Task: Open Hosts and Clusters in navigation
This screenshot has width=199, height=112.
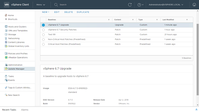Action: click(17, 27)
